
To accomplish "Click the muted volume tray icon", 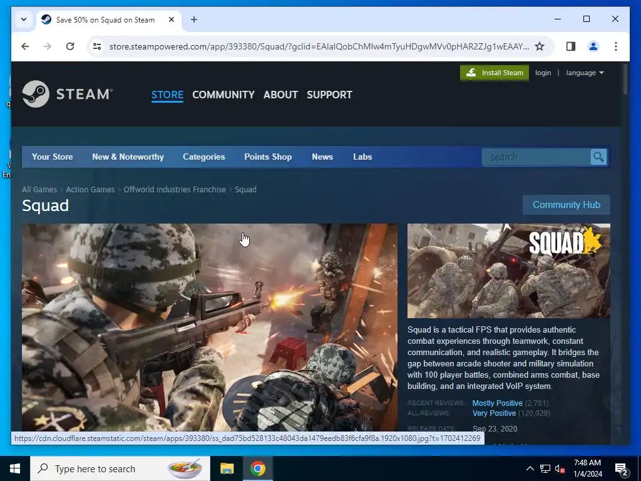I will (x=560, y=468).
